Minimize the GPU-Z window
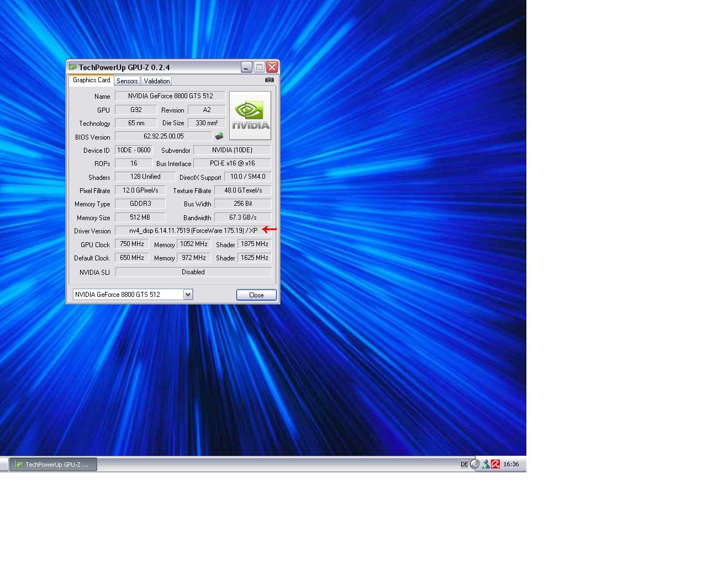This screenshot has height=565, width=707. pos(246,67)
